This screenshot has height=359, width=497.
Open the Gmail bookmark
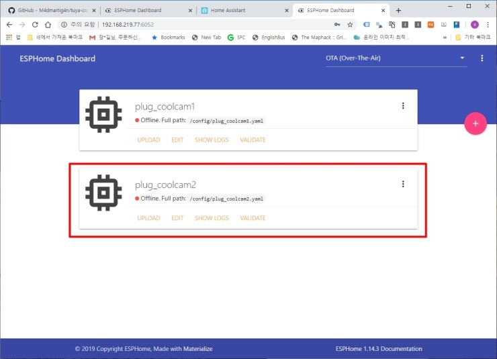coord(116,38)
